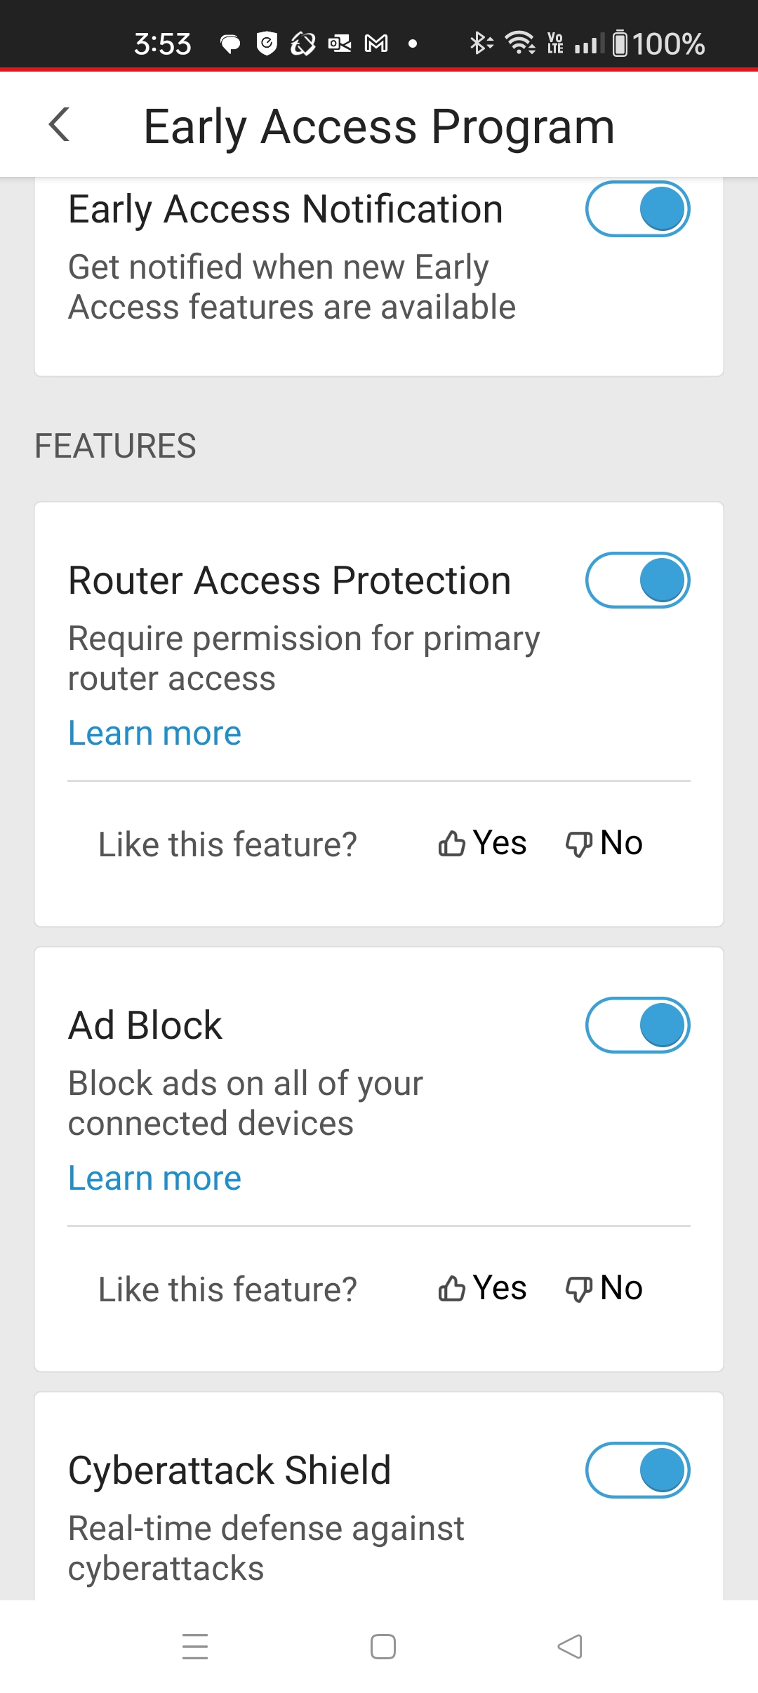This screenshot has width=758, height=1693.
Task: Tap thumbs-up Yes for Ad Block
Action: 483,1288
